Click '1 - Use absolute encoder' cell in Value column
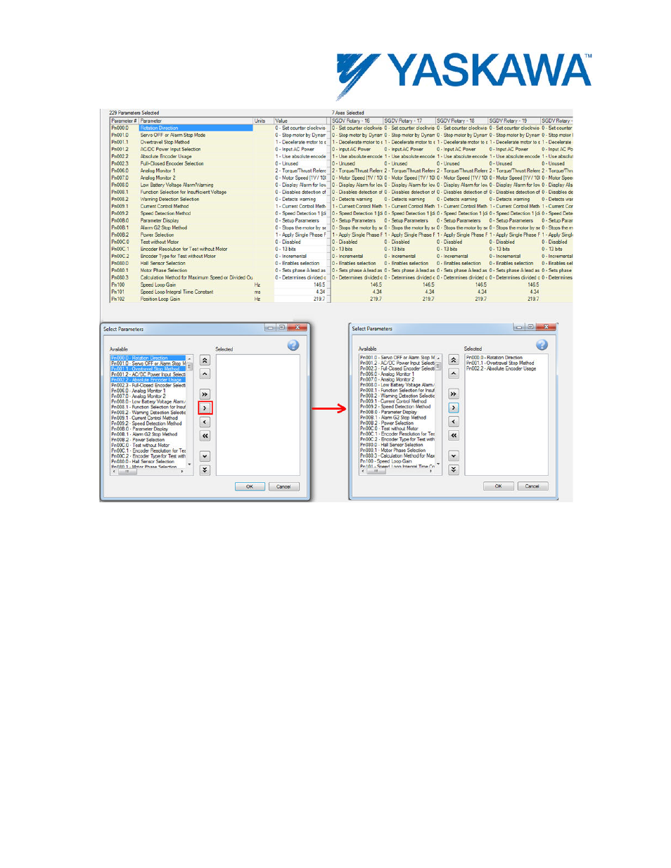 pos(300,156)
